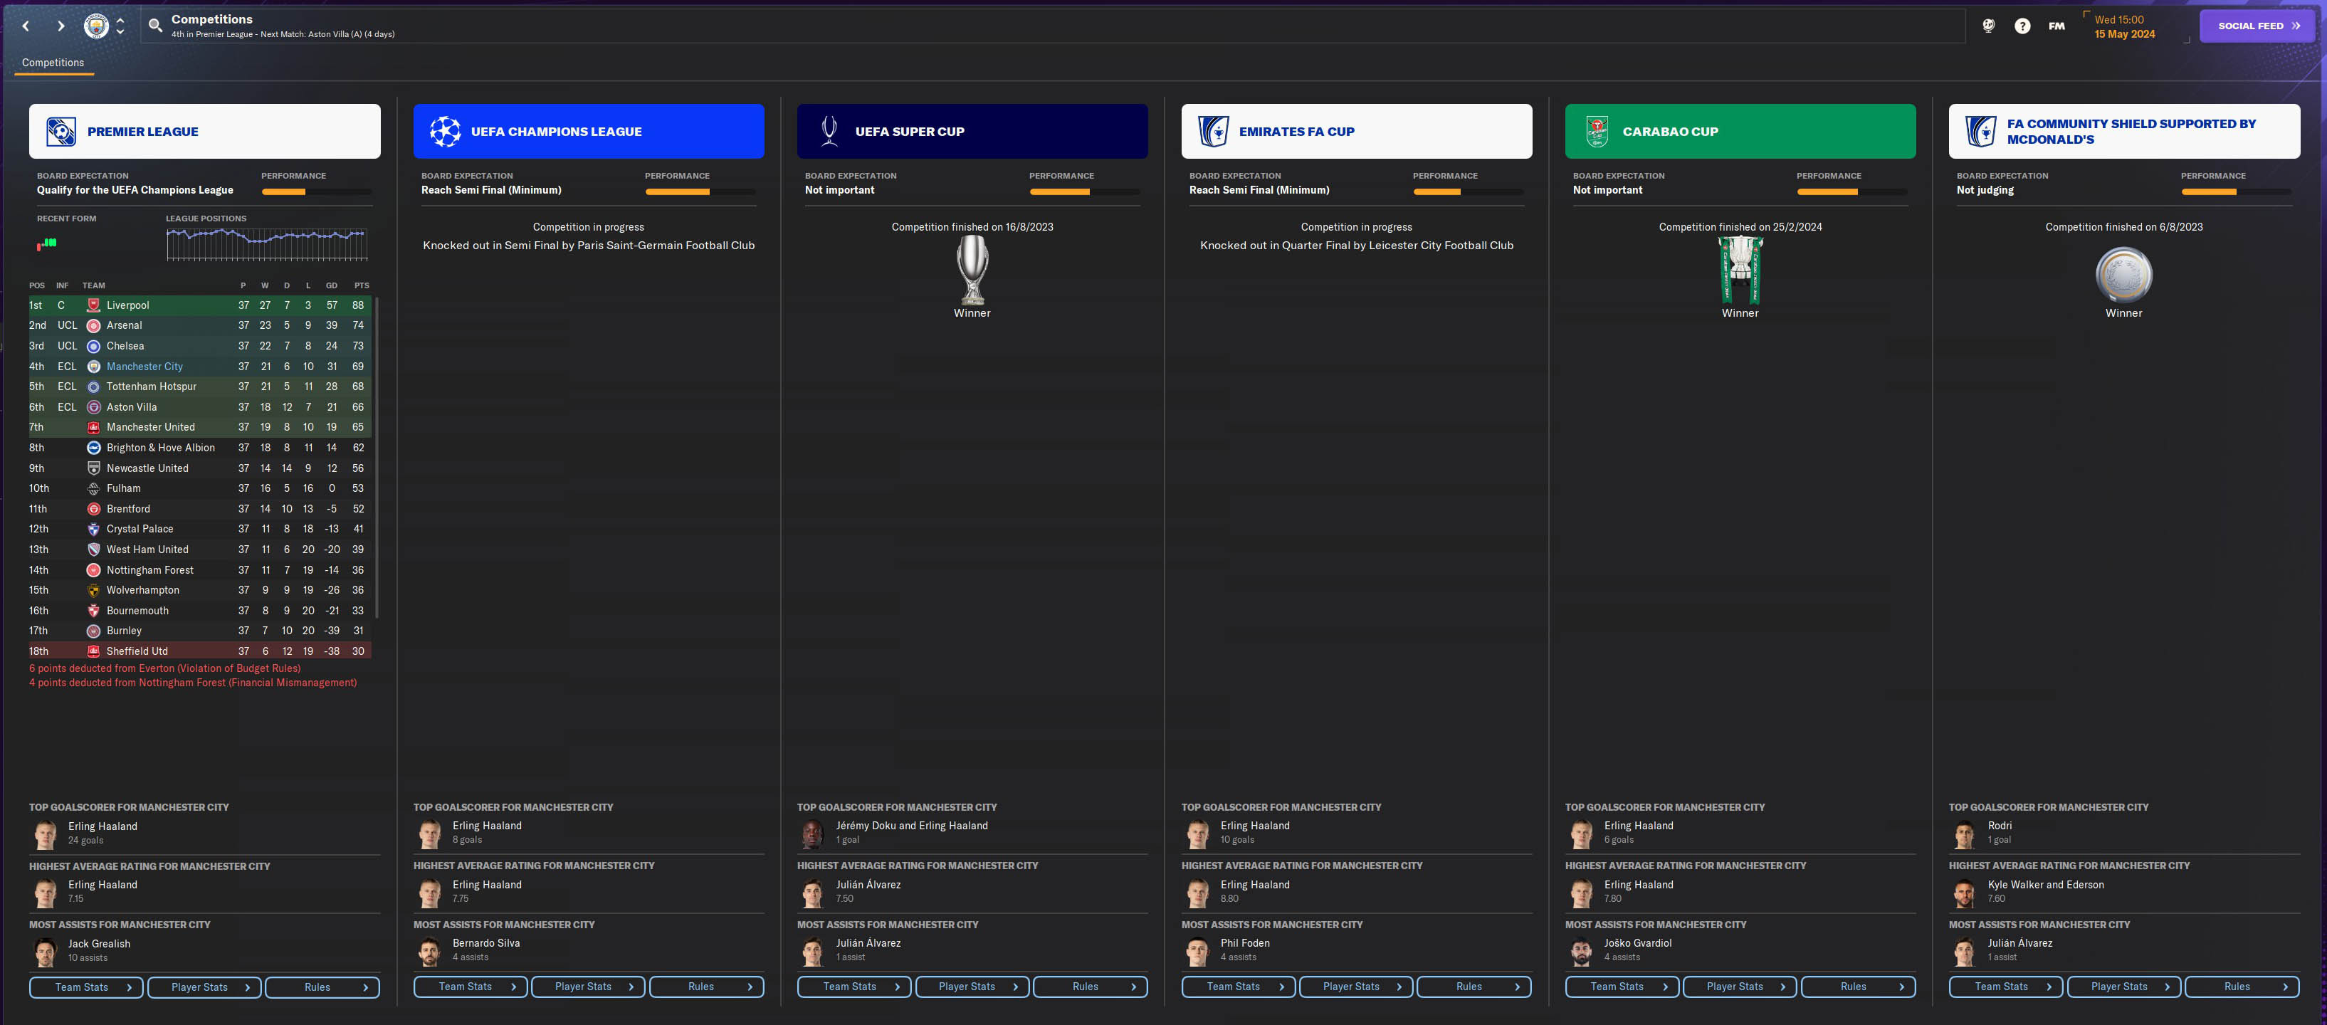Click the Community Shield trophy image
Image resolution: width=2327 pixels, height=1025 pixels.
point(2123,275)
